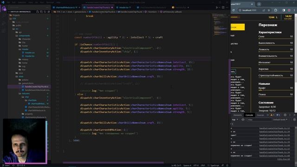Switch to the Elements tab in DevTools
Viewport: 297px width, 167px height.
pos(238,115)
